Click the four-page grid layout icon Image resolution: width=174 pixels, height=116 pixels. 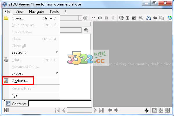(161, 110)
